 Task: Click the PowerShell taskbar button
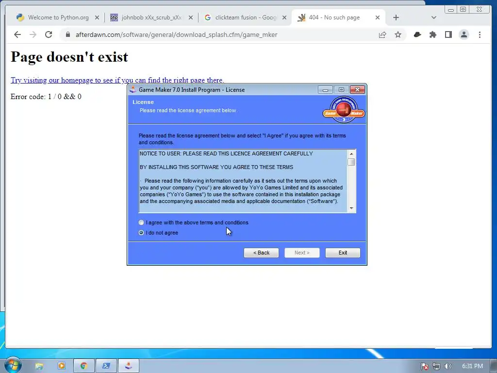click(106, 366)
